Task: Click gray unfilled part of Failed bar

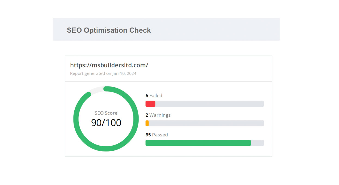Action: click(x=210, y=104)
